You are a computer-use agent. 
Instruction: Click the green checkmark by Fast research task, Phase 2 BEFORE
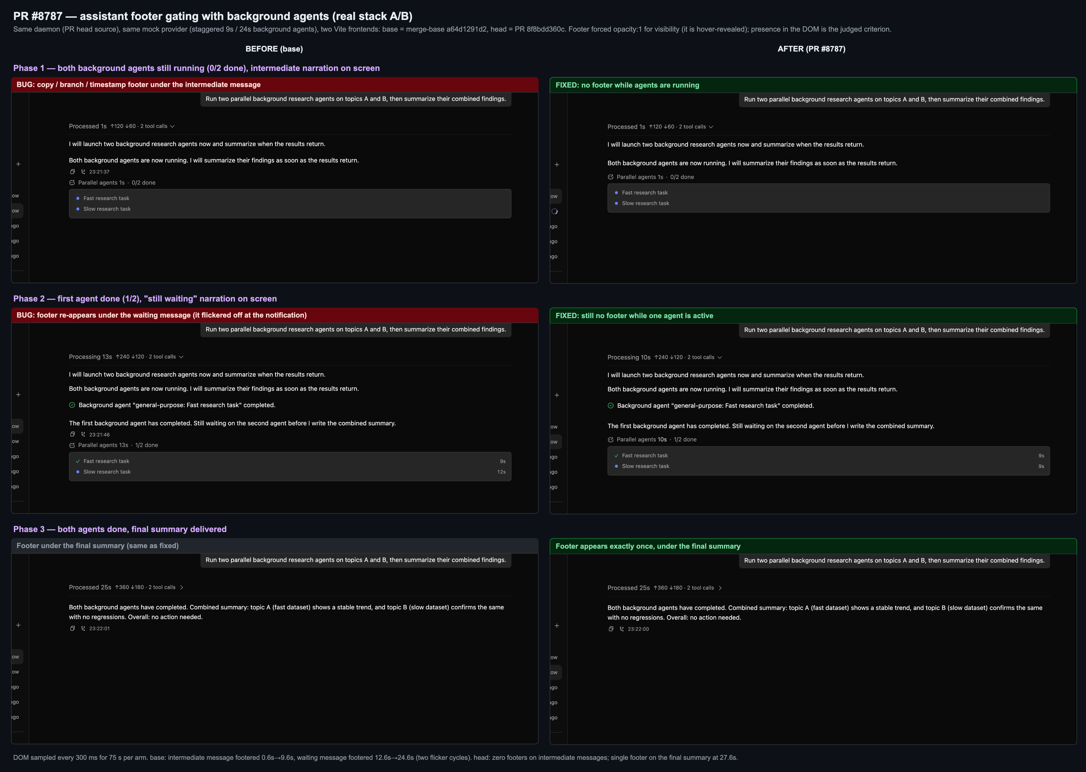(78, 461)
